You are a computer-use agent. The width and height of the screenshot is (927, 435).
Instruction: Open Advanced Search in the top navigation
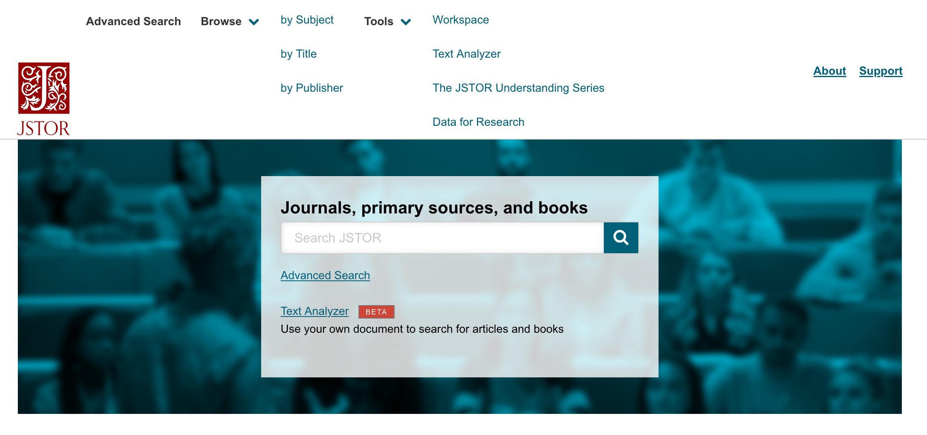pos(133,21)
